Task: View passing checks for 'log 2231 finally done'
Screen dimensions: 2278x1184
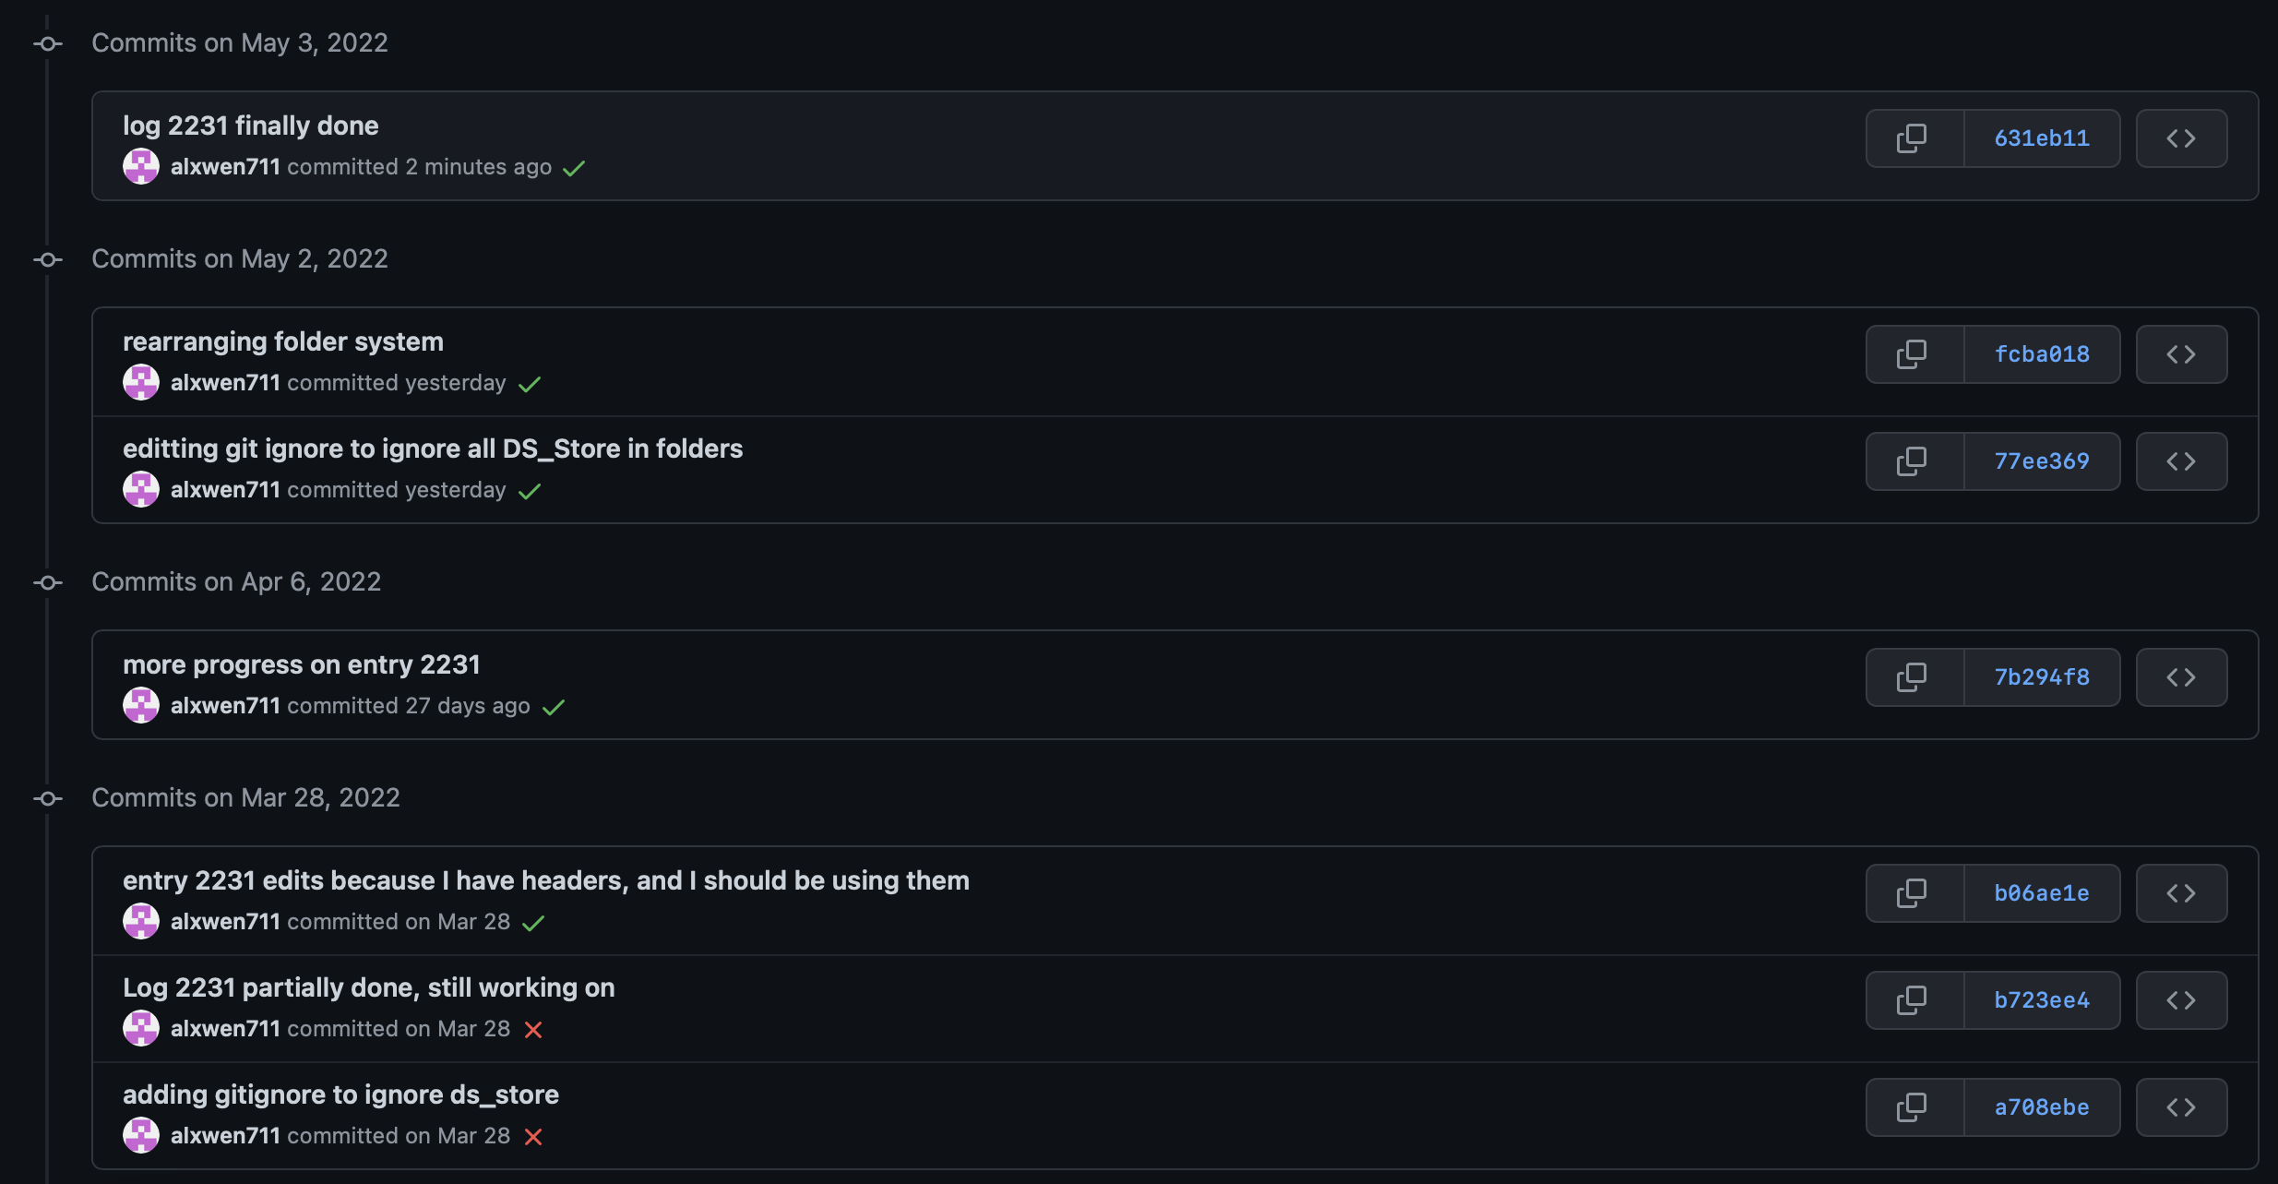Action: [x=574, y=168]
